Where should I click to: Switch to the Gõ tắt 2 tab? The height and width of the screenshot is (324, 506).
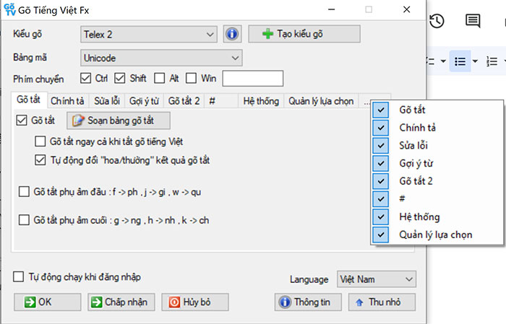(184, 101)
